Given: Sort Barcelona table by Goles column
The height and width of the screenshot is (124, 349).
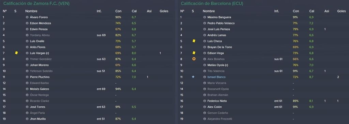Looking at the screenshot, I should click(x=342, y=11).
